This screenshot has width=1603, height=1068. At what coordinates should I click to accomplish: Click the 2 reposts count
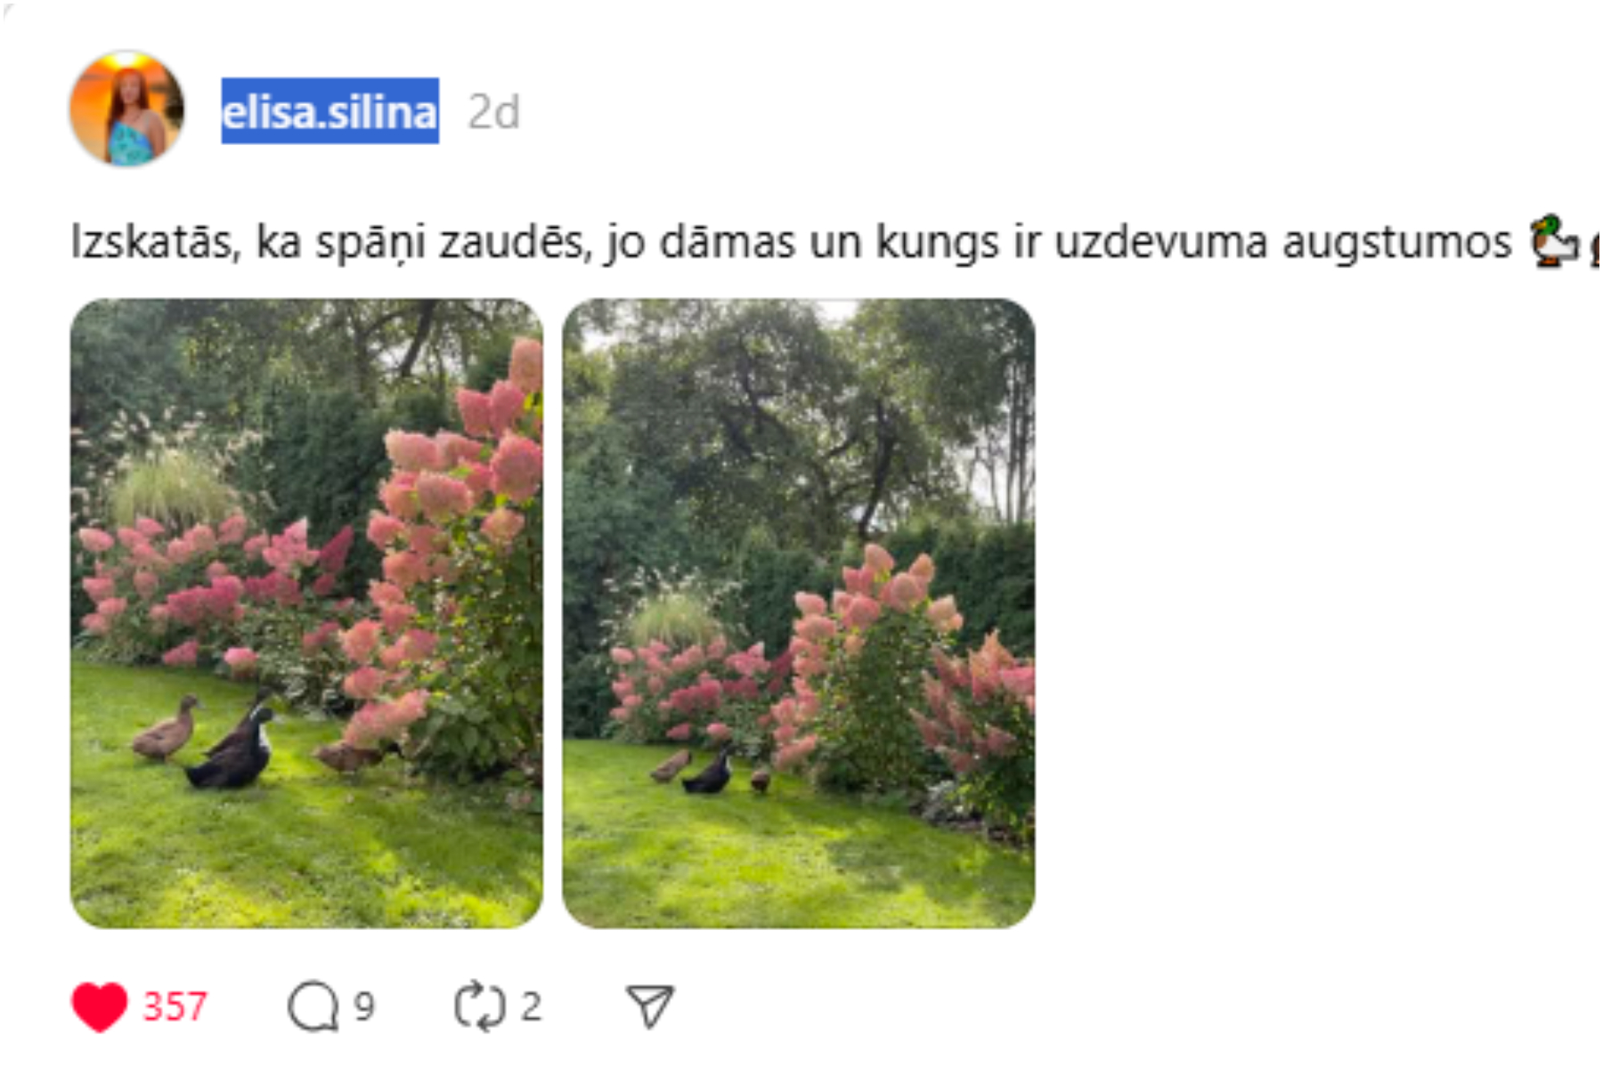click(x=532, y=1007)
